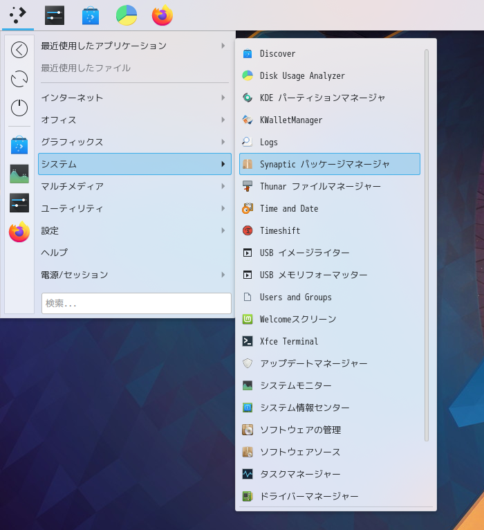Viewport: 484px width, 530px height.
Task: Click the KWalletManager icon
Action: click(x=248, y=120)
